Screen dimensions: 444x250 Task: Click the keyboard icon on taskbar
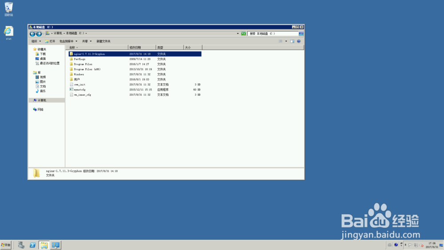390,245
